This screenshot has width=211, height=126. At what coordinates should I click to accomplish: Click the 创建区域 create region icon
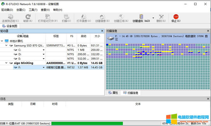coord(121,17)
